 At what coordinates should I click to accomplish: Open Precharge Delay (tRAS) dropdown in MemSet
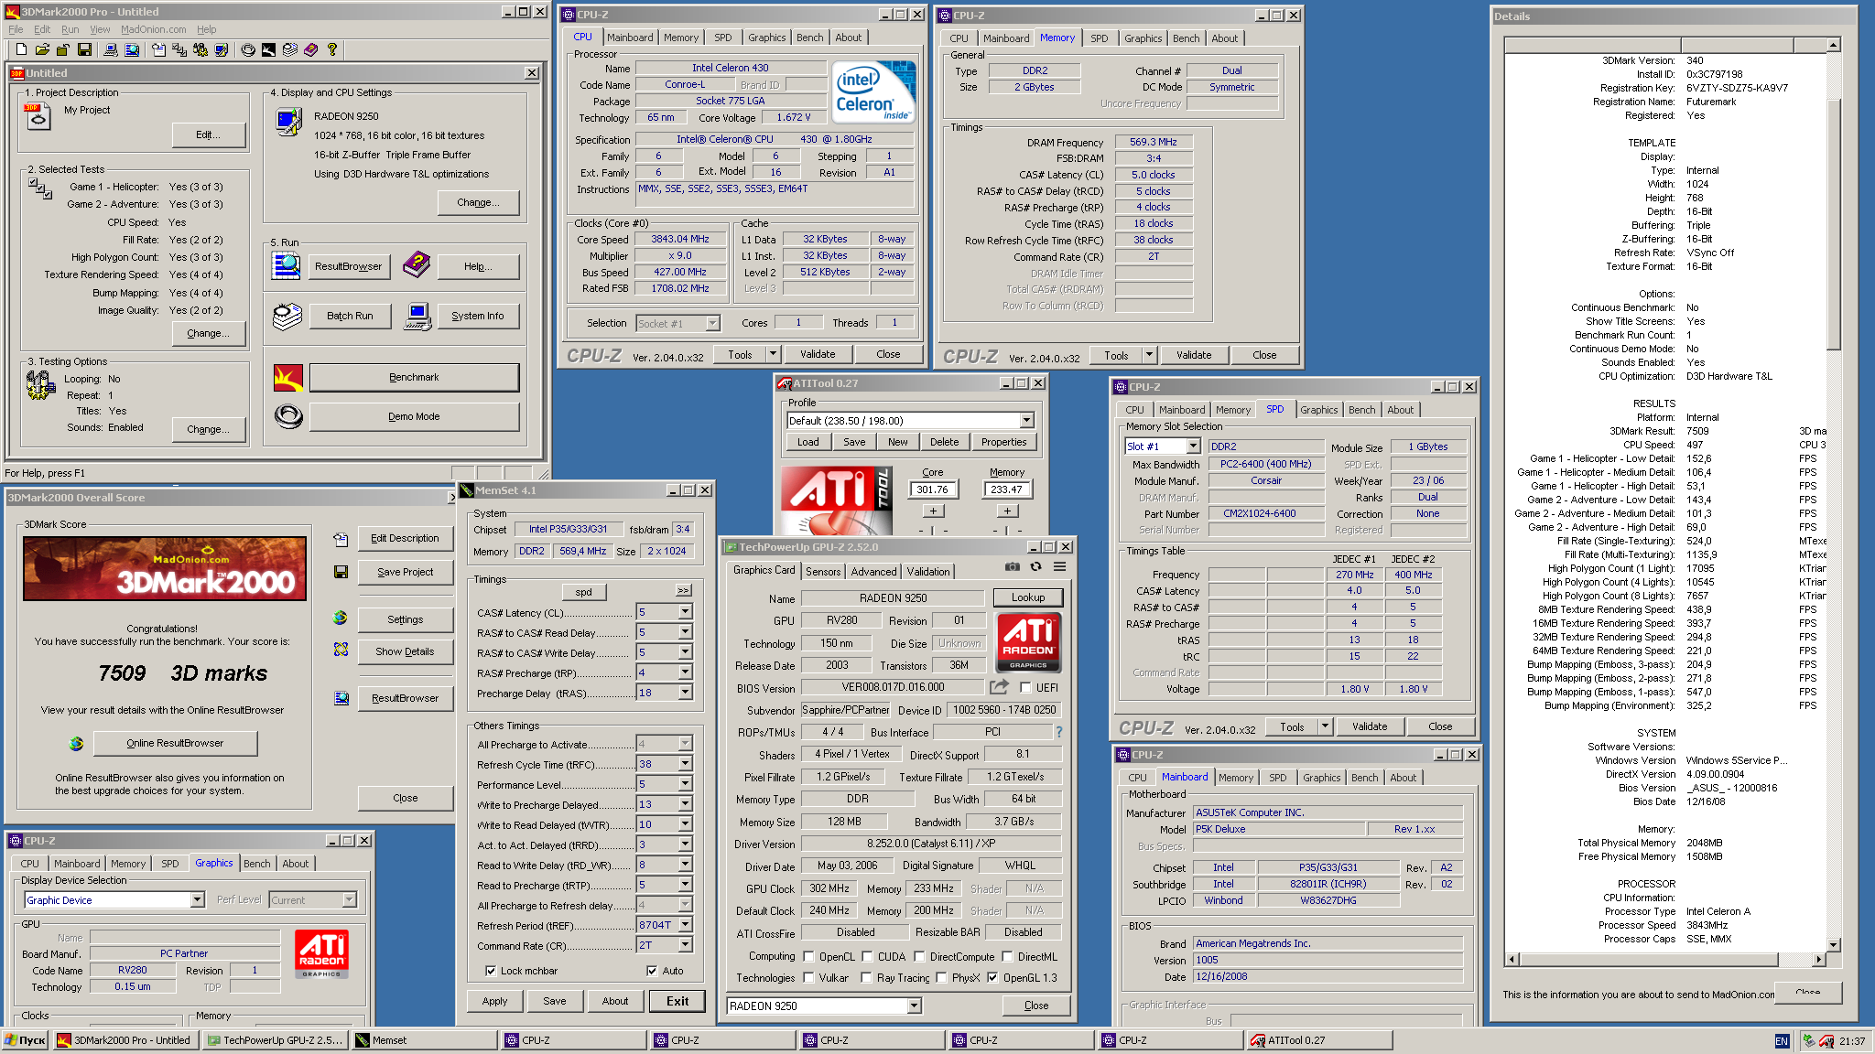[x=684, y=693]
